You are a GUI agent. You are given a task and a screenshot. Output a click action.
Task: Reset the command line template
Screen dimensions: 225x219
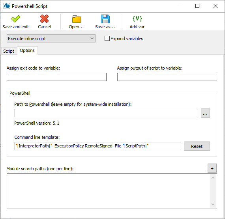click(x=197, y=146)
